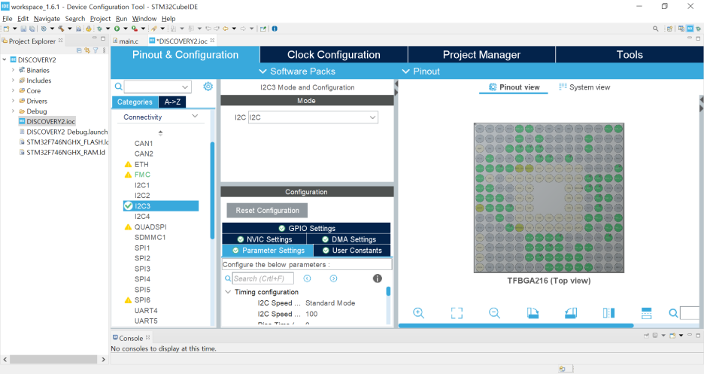Click the zoom out icon under pinout
Image resolution: width=704 pixels, height=374 pixels.
(x=494, y=313)
